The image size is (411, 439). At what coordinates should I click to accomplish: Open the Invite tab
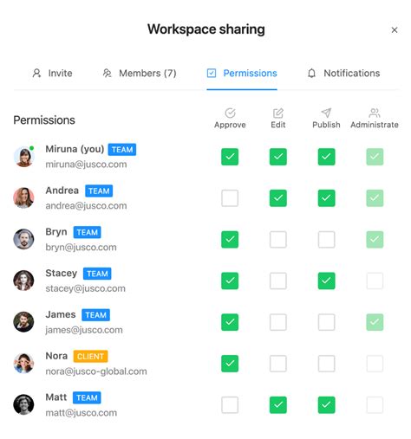tap(52, 73)
